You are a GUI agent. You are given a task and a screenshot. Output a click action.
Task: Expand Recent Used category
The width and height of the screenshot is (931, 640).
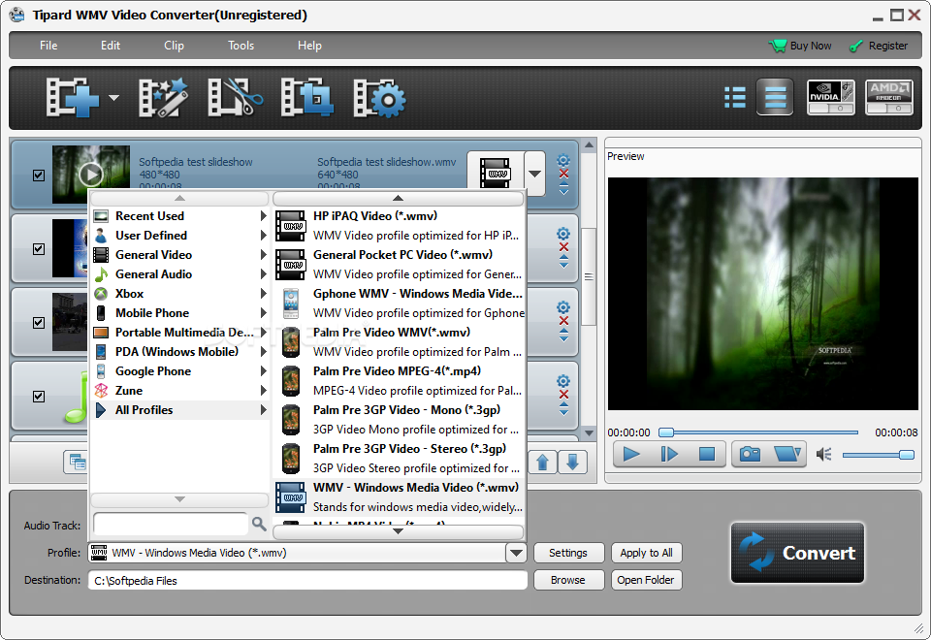tap(180, 216)
